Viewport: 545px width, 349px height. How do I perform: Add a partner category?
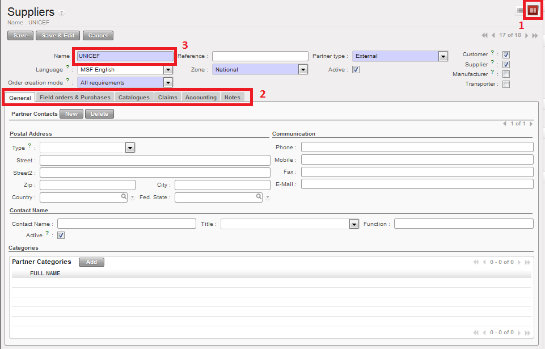point(91,262)
